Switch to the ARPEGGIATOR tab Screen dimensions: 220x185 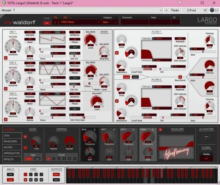(x=12, y=153)
